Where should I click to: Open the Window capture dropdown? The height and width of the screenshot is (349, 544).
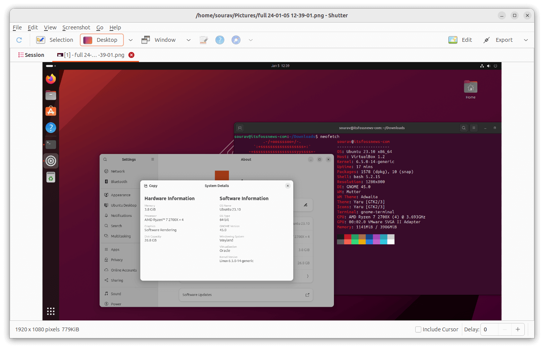188,40
